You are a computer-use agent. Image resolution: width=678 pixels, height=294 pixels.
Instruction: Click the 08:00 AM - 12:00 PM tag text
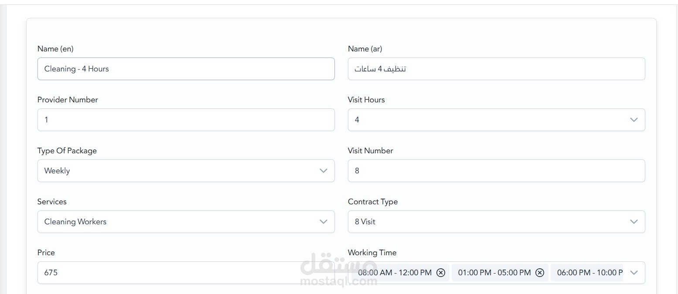point(395,273)
